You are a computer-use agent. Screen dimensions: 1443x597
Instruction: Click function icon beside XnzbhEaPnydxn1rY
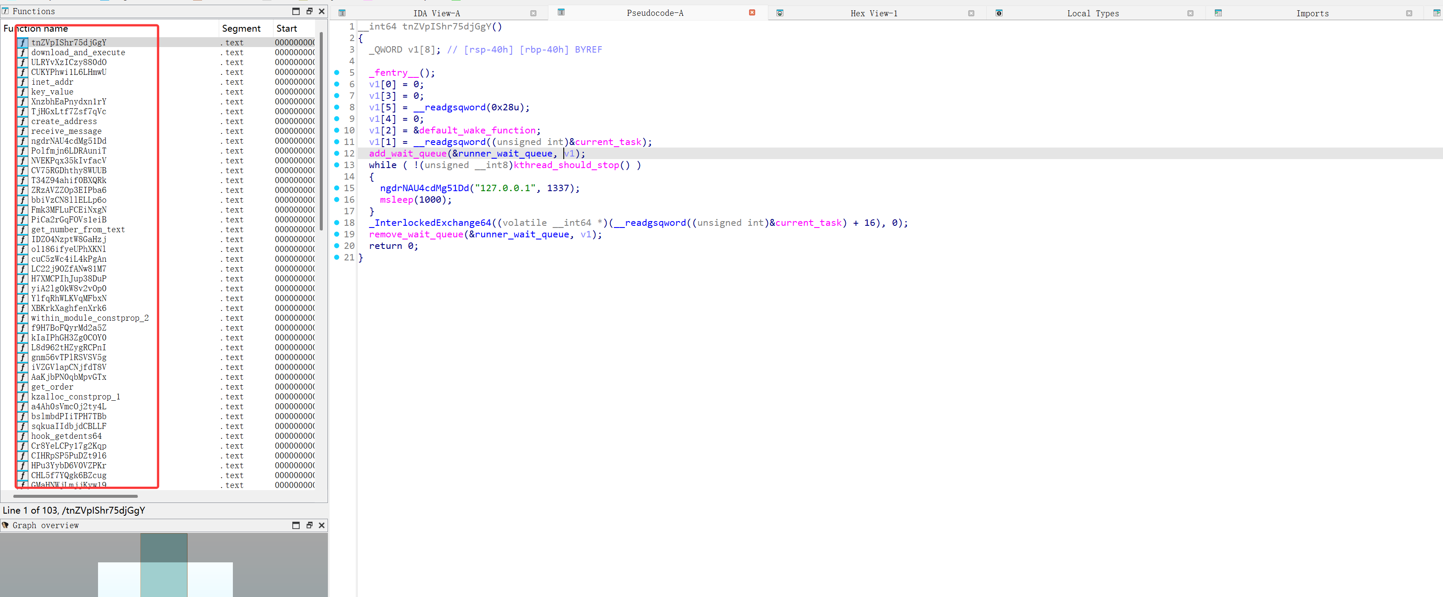(22, 102)
